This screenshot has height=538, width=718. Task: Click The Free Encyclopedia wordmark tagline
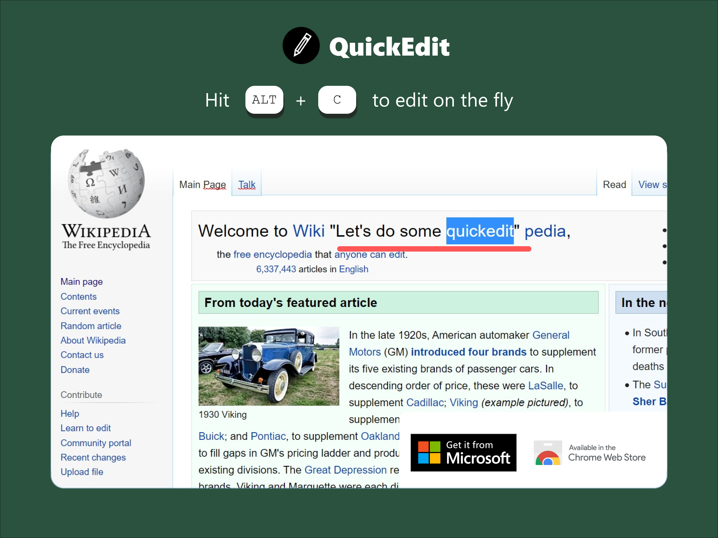[x=106, y=245]
